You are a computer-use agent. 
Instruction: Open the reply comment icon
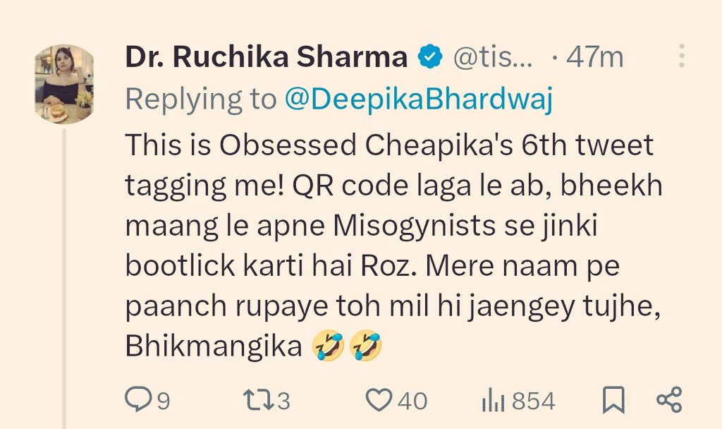[x=138, y=399]
